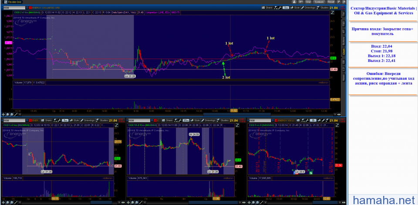418x205 pixels.
Task: Change the D timeframe on daily chart
Action: [313, 120]
